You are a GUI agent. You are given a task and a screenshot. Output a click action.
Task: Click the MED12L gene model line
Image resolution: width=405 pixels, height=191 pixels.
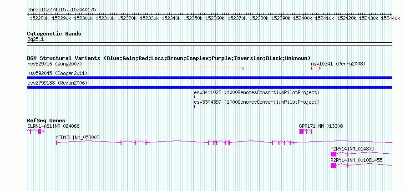pos(224,142)
